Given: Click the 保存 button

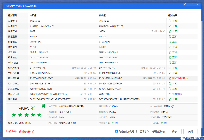Looking at the screenshot, I should (x=174, y=131).
